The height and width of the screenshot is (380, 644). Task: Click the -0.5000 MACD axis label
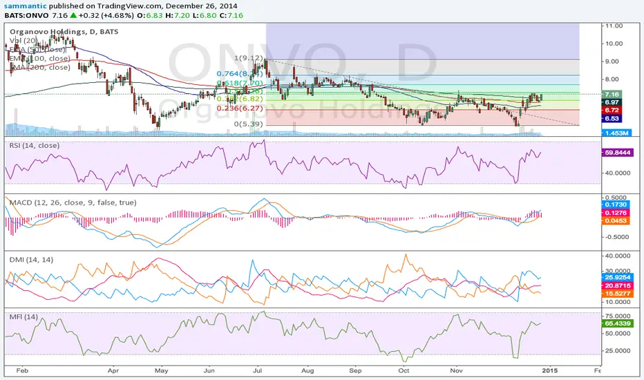click(616, 237)
